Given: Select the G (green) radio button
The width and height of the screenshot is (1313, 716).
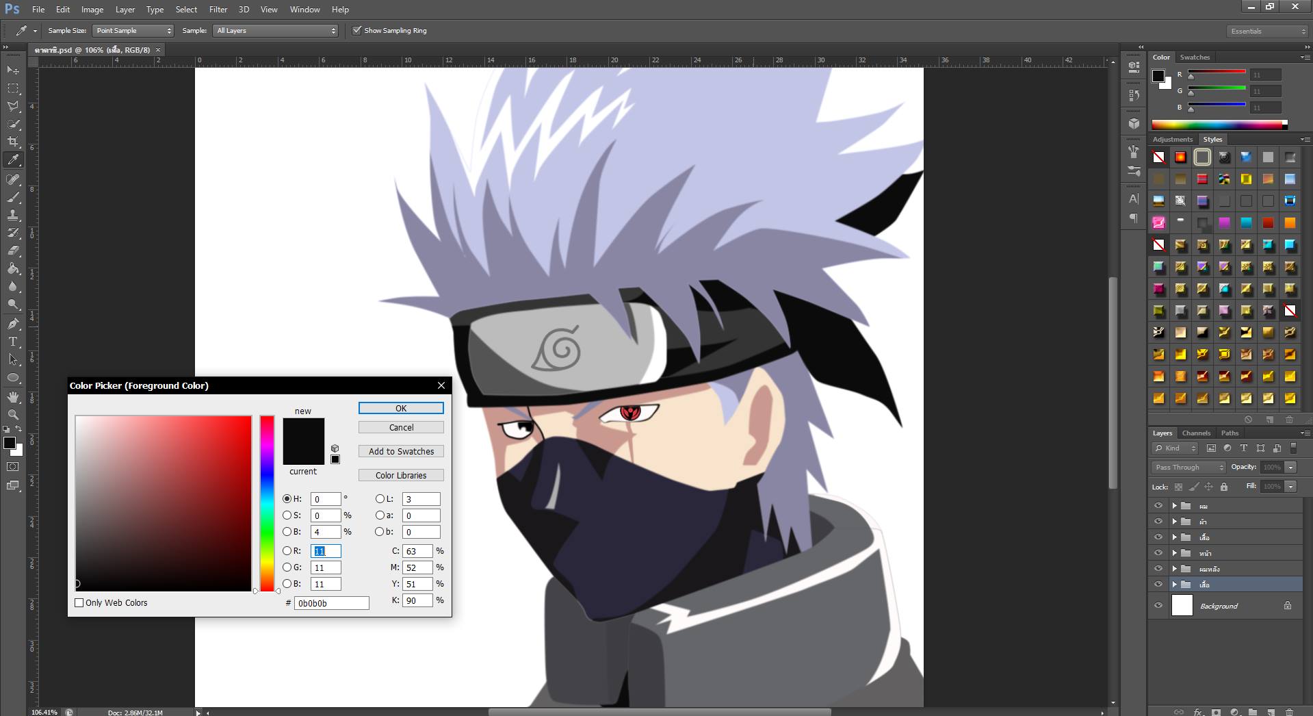Looking at the screenshot, I should pyautogui.click(x=287, y=567).
